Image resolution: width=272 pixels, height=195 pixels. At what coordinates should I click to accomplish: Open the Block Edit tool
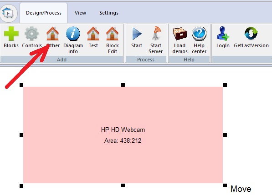[x=112, y=34]
